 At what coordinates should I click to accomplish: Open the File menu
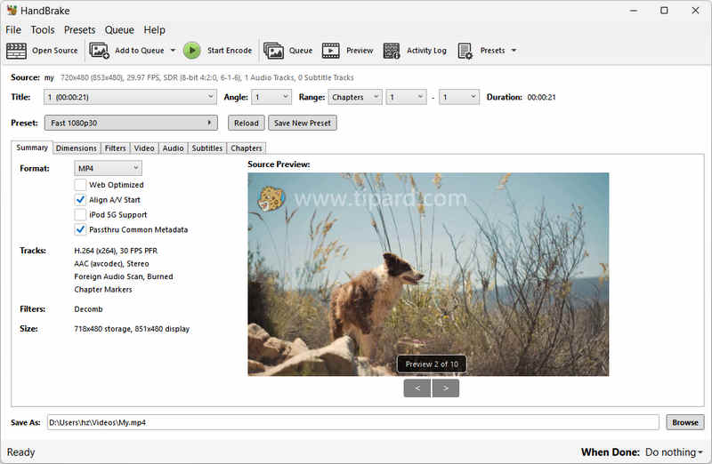[13, 30]
